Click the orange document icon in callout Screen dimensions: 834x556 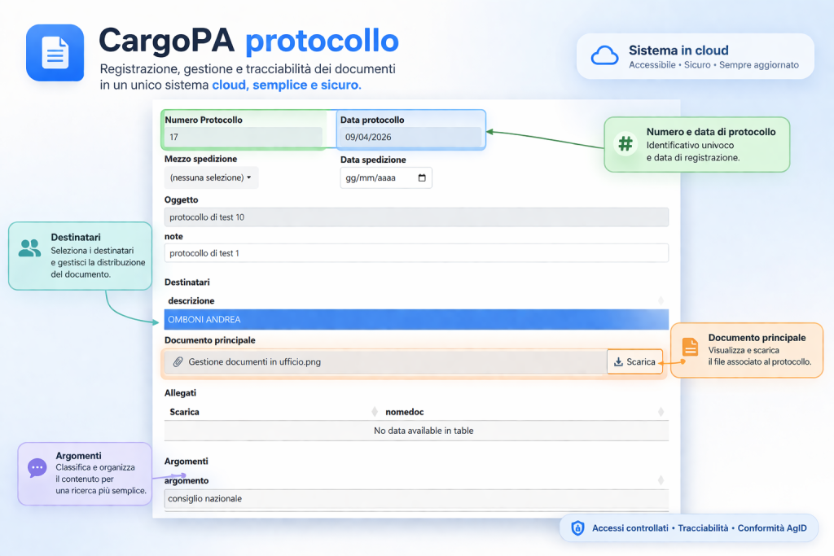point(691,347)
